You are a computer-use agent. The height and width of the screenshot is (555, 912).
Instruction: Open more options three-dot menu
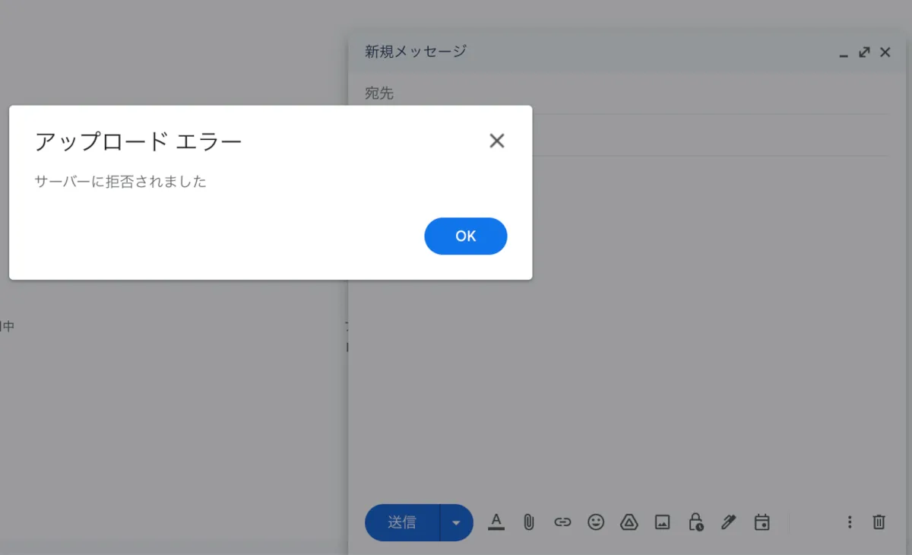point(850,522)
